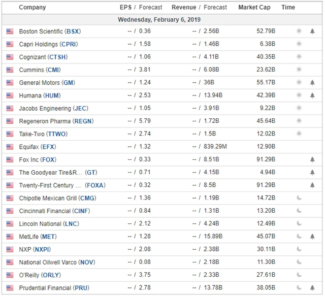Viewport: 325px width, 296px height.
Task: Click the alert bell for Prudential Financial
Action: point(312,287)
